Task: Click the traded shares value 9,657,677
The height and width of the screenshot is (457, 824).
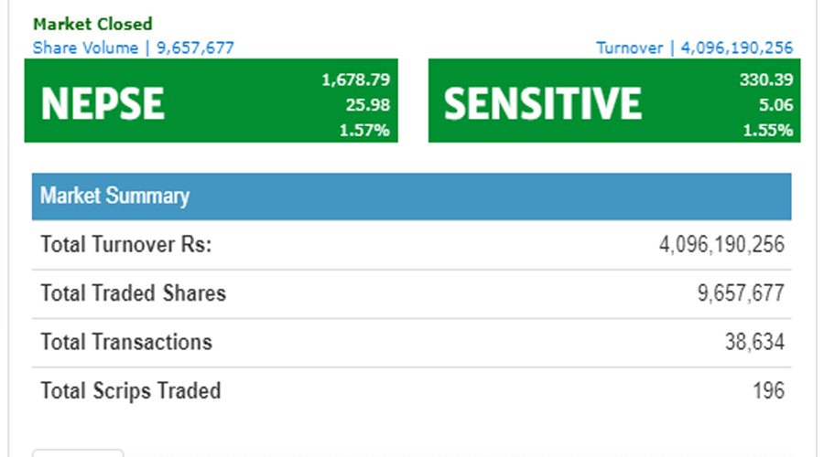Action: [x=740, y=293]
